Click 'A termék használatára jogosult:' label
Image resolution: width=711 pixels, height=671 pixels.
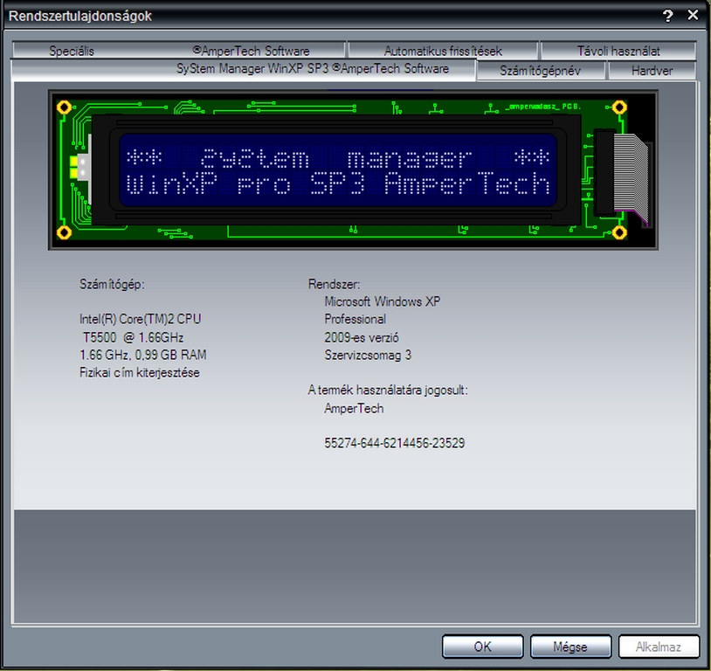tap(388, 391)
